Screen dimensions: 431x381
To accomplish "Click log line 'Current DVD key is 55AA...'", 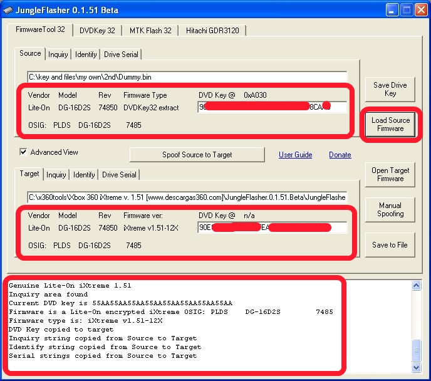I will 120,303.
